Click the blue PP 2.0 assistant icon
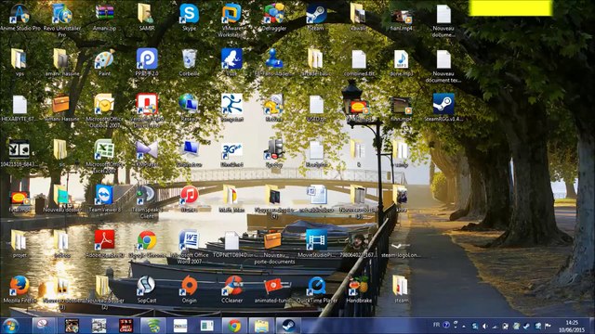595x334 pixels. point(147,62)
